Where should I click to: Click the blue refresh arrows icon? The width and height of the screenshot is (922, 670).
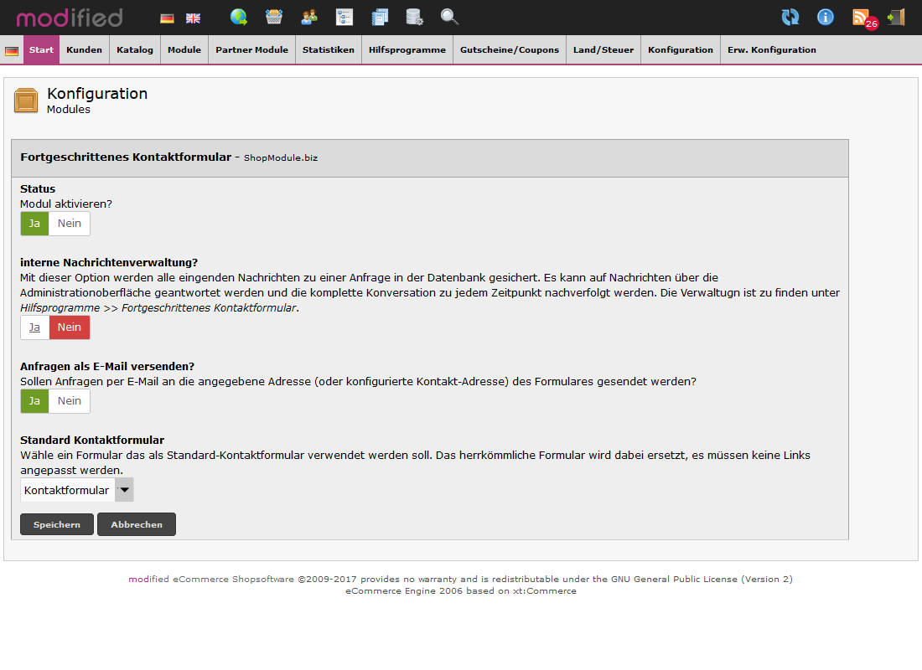[x=790, y=17]
